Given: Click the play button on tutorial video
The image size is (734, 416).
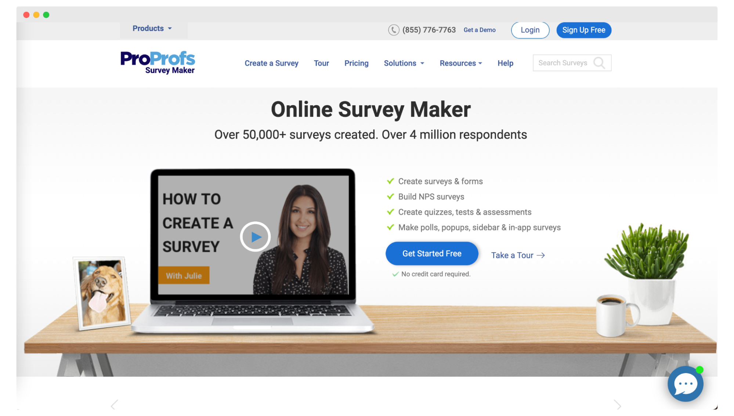Looking at the screenshot, I should point(255,236).
